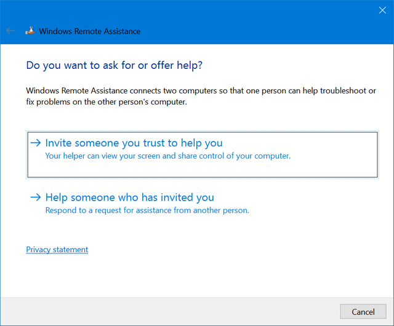Click the heading Do you want to ask for or offer help?
This screenshot has width=394, height=326.
(x=115, y=65)
